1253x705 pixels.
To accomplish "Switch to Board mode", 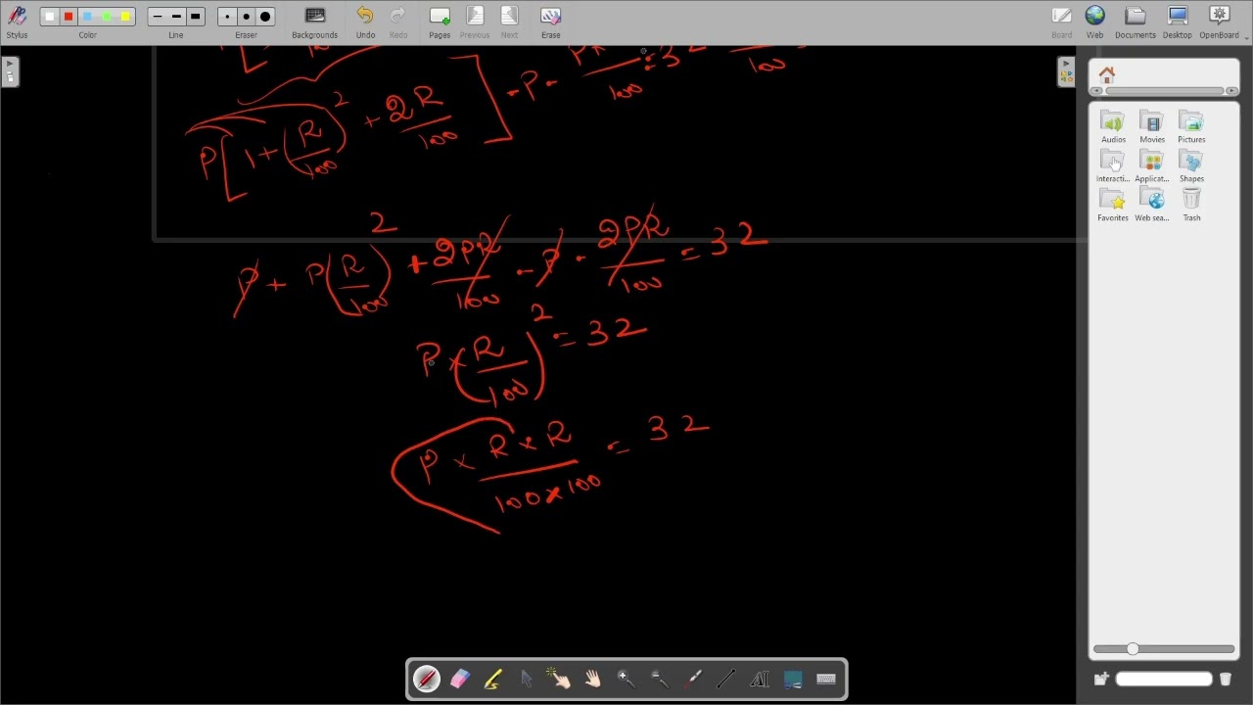I will [x=1062, y=22].
